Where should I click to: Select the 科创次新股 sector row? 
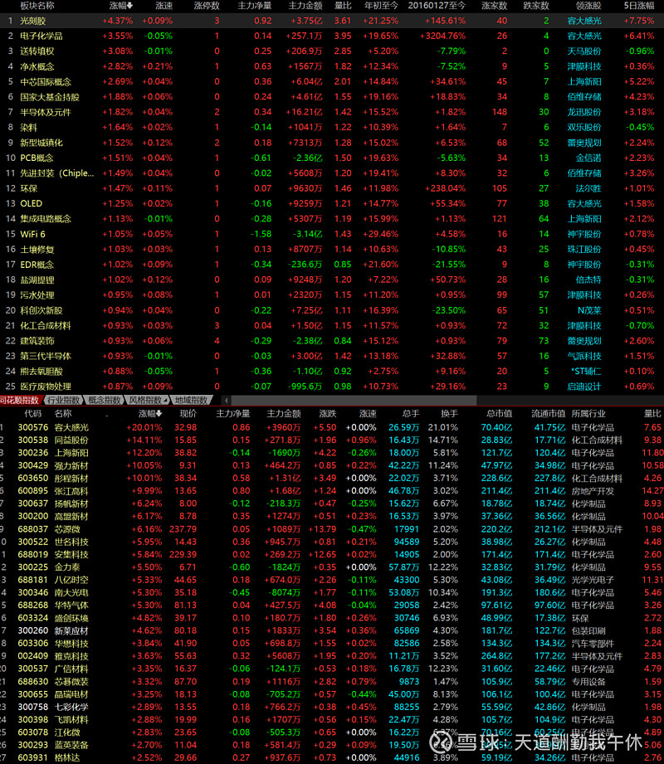332,310
